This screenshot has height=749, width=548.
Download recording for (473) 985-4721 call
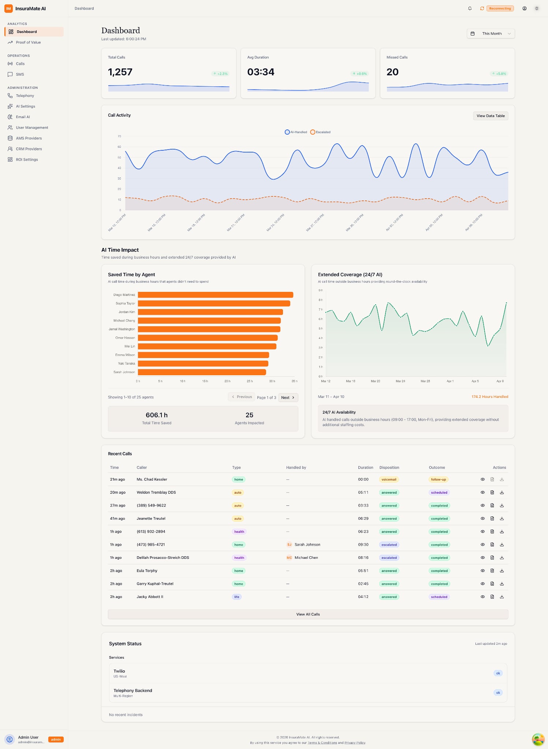pyautogui.click(x=502, y=545)
